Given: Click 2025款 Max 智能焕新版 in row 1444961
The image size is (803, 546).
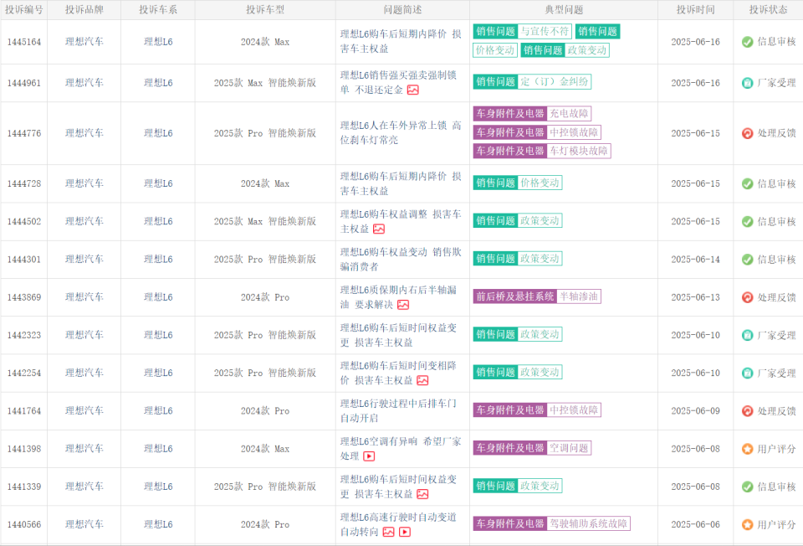Looking at the screenshot, I should coord(265,83).
